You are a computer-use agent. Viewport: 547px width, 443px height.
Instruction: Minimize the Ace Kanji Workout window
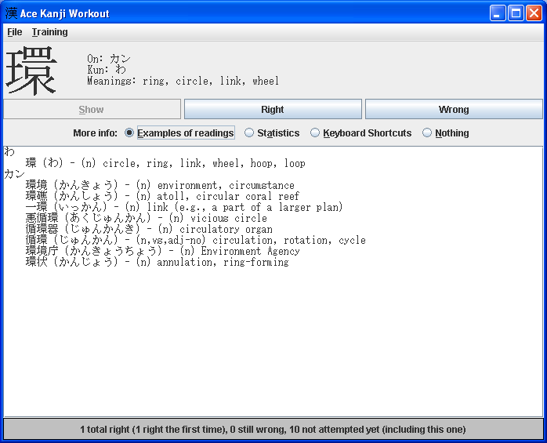[x=498, y=13]
